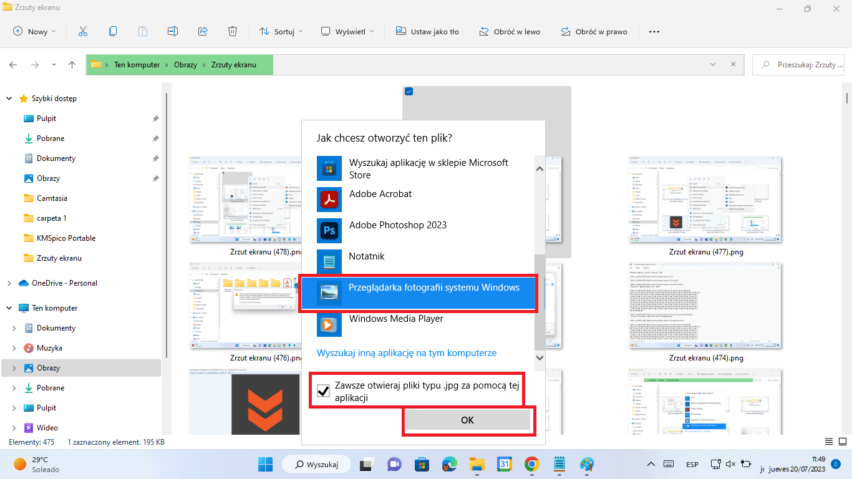Image resolution: width=852 pixels, height=479 pixels.
Task: Click the clock showing 11:49
Action: coord(818,458)
